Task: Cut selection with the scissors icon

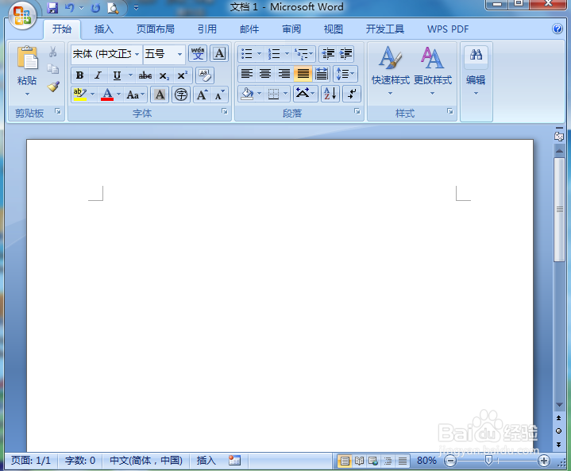Action: coord(53,52)
